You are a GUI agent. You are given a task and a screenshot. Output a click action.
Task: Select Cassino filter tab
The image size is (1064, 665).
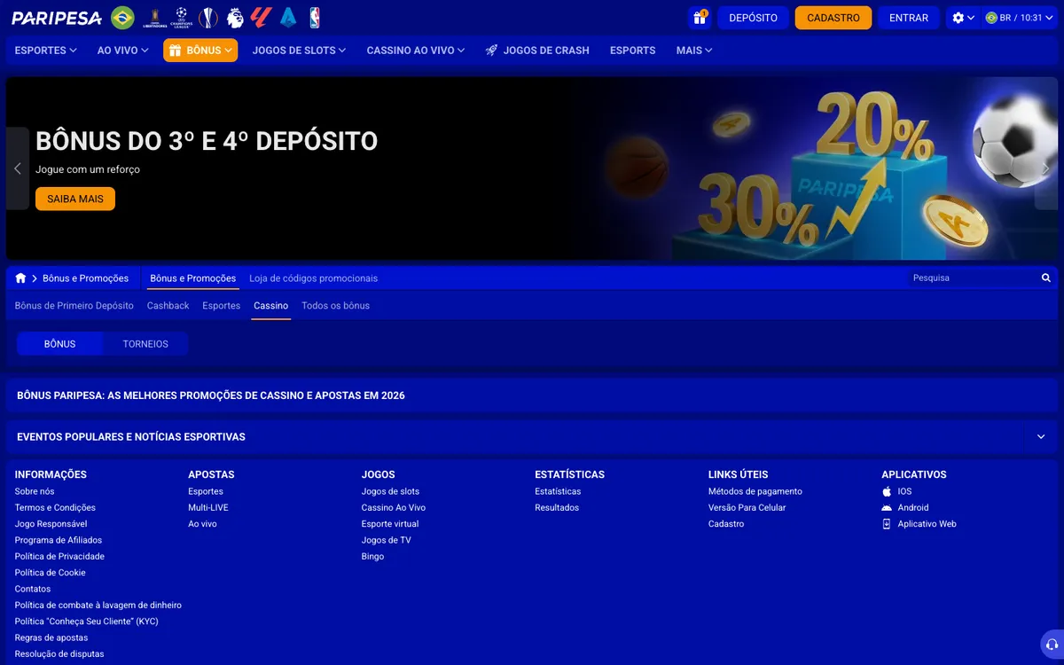(x=271, y=306)
